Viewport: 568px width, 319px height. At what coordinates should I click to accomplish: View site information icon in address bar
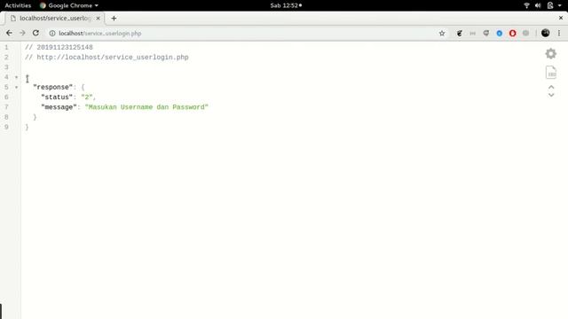[52, 34]
